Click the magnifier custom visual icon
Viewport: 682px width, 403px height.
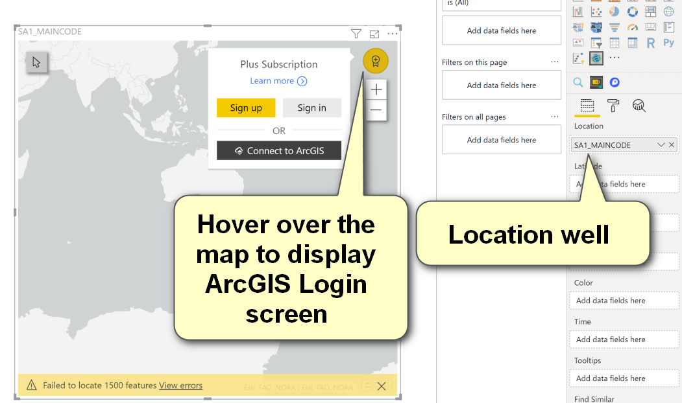tap(578, 82)
